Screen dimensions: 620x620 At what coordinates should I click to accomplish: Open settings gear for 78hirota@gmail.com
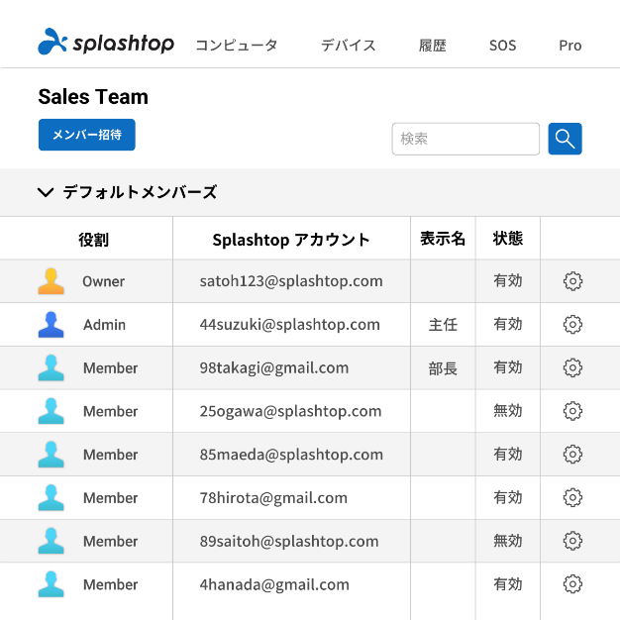point(572,498)
